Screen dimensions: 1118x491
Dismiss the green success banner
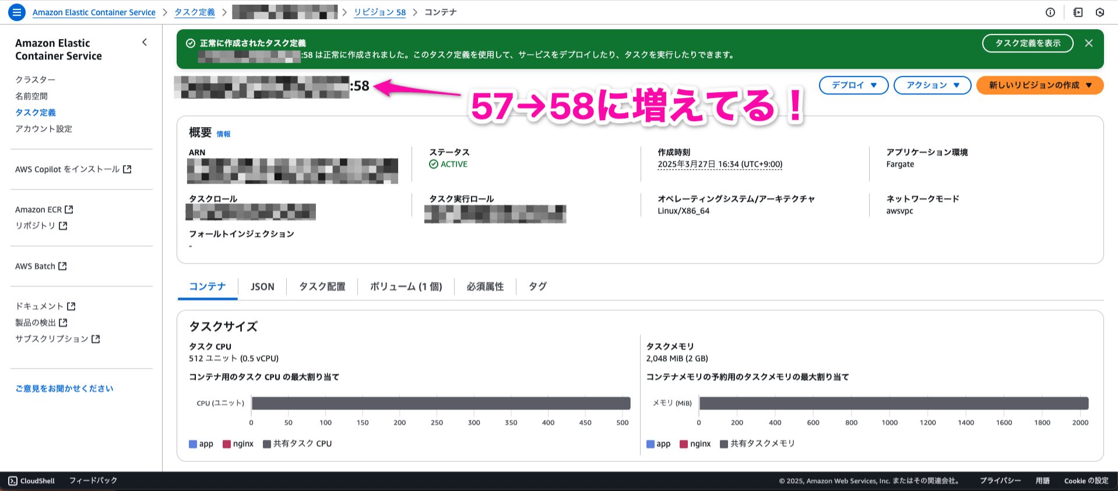(1088, 43)
